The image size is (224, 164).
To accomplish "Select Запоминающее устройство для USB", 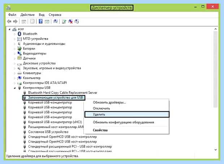I will pyautogui.click(x=55, y=98).
